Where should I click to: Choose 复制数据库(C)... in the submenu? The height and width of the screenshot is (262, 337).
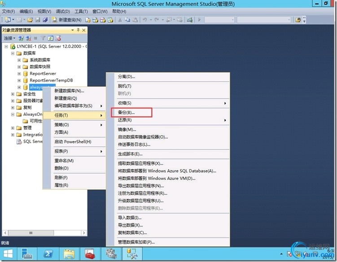[x=173, y=232]
